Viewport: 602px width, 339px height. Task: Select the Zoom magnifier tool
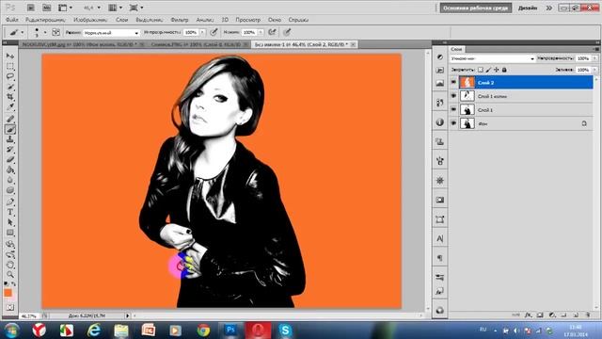(10, 275)
